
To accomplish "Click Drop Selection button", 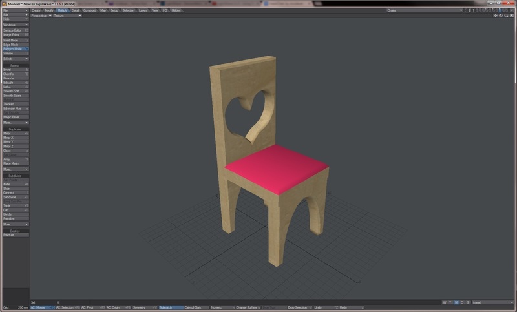I will [299, 307].
